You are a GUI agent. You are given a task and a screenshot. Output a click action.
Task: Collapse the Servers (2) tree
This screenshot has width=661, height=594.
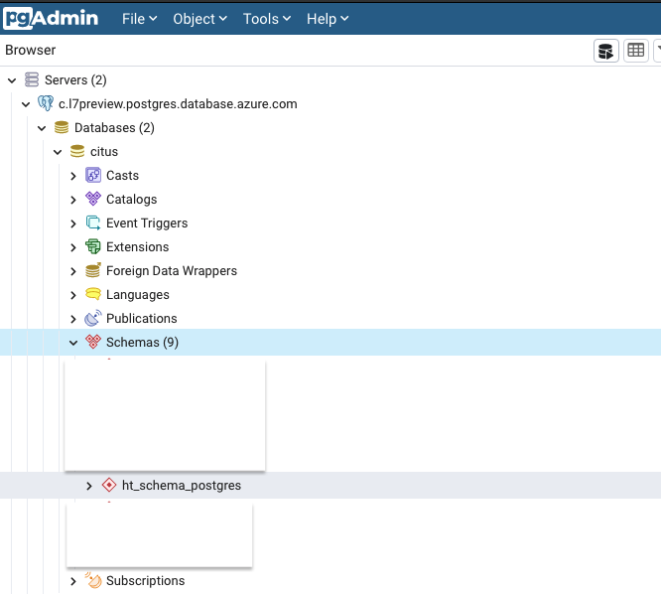[x=12, y=80]
